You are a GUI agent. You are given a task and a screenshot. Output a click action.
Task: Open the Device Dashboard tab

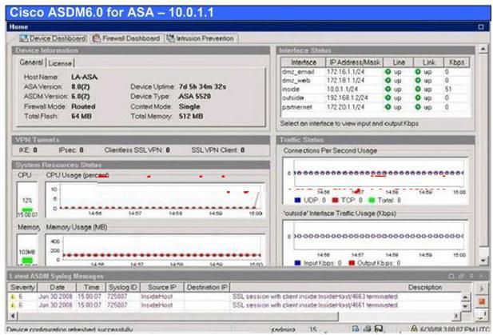point(52,38)
